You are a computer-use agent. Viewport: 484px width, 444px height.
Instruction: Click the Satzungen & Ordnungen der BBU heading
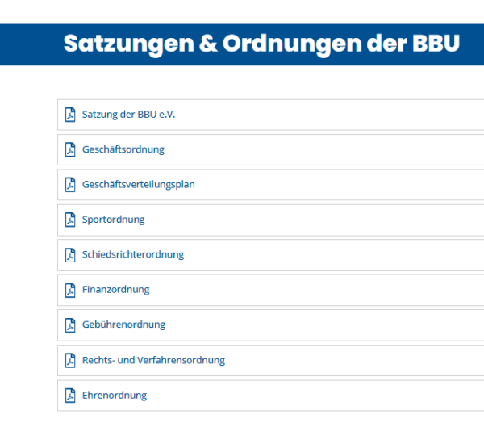tap(261, 44)
